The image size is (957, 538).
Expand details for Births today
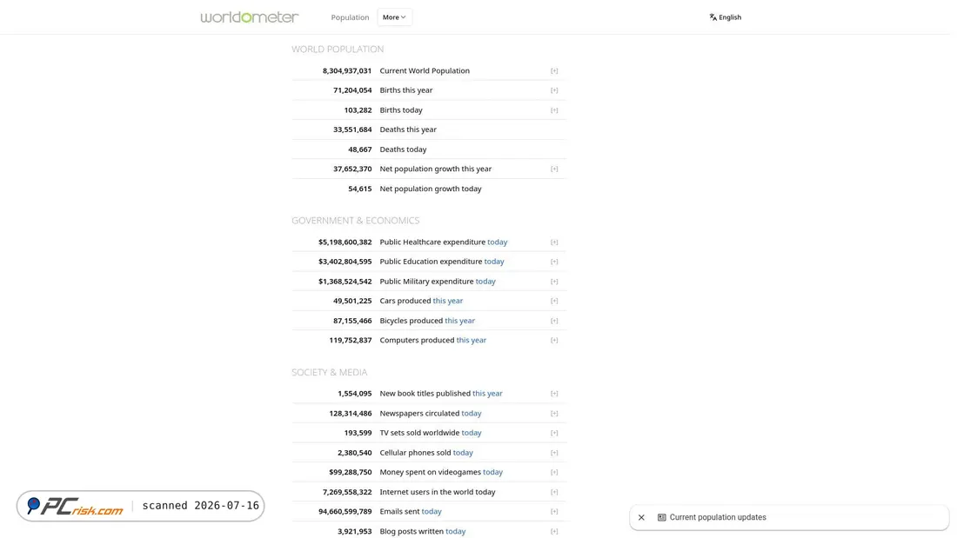point(554,110)
